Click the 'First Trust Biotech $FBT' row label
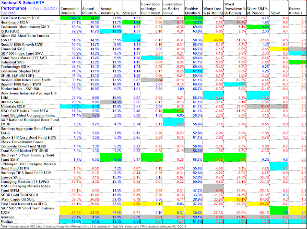Viewport: 307px width, 229px height. (20, 18)
